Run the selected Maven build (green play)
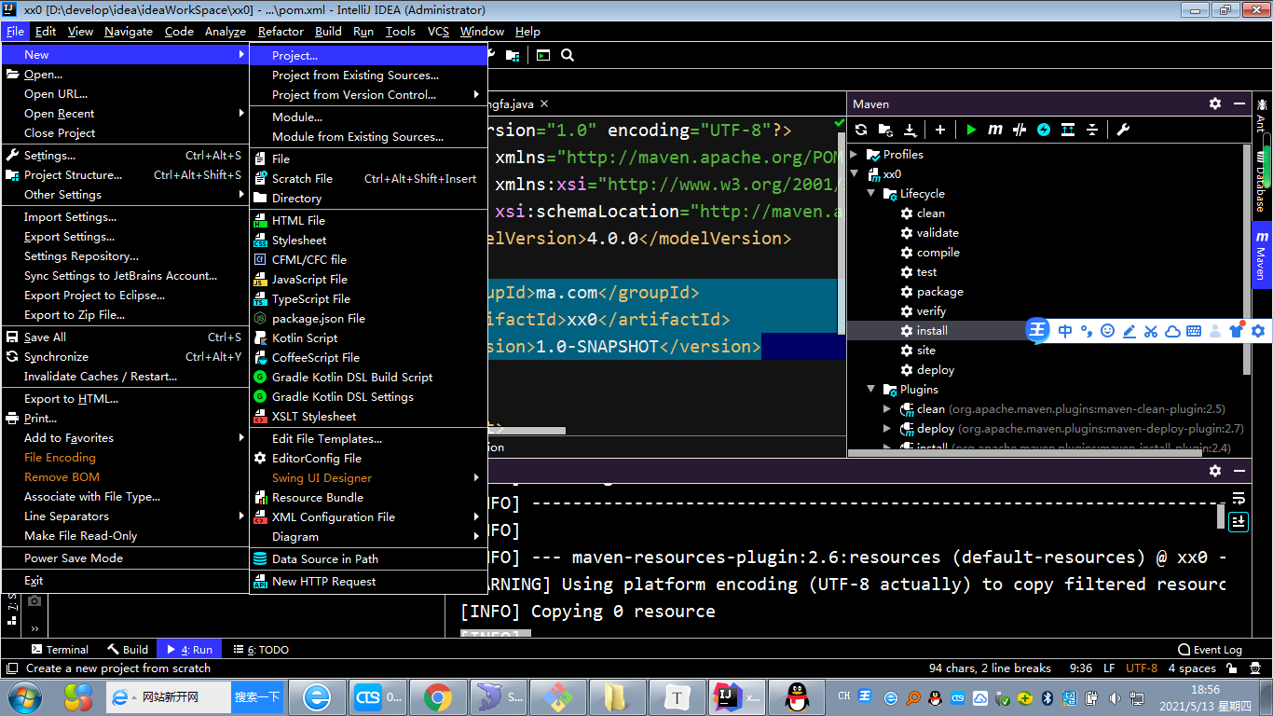This screenshot has height=716, width=1273. tap(971, 130)
